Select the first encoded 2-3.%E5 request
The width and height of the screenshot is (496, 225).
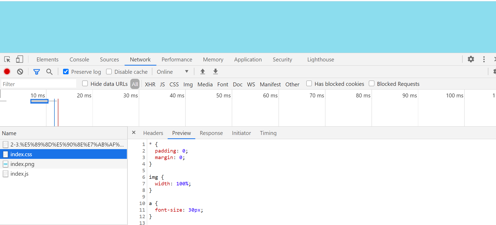click(64, 144)
